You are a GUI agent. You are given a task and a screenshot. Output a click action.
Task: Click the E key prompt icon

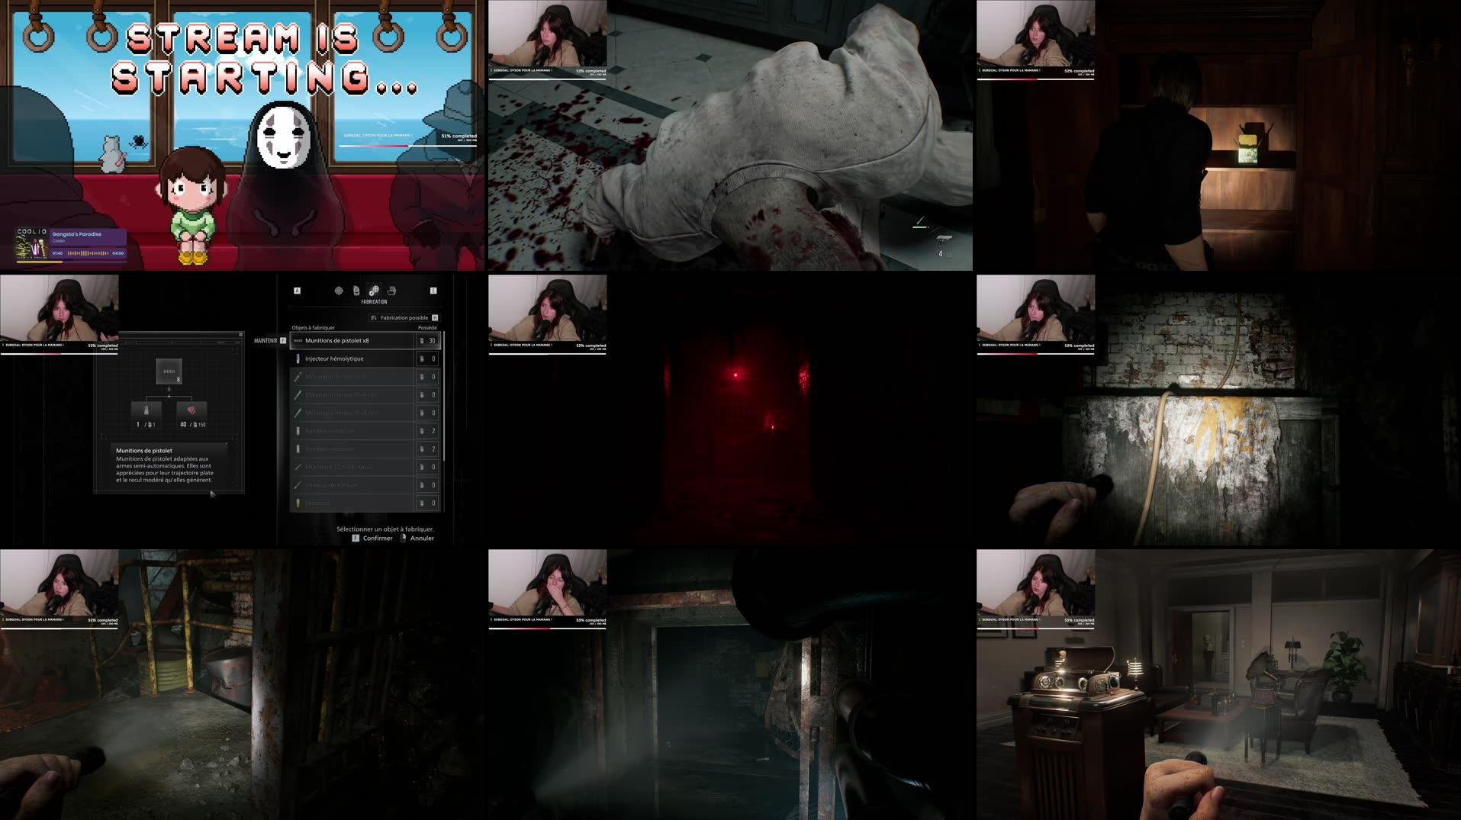[x=433, y=291]
